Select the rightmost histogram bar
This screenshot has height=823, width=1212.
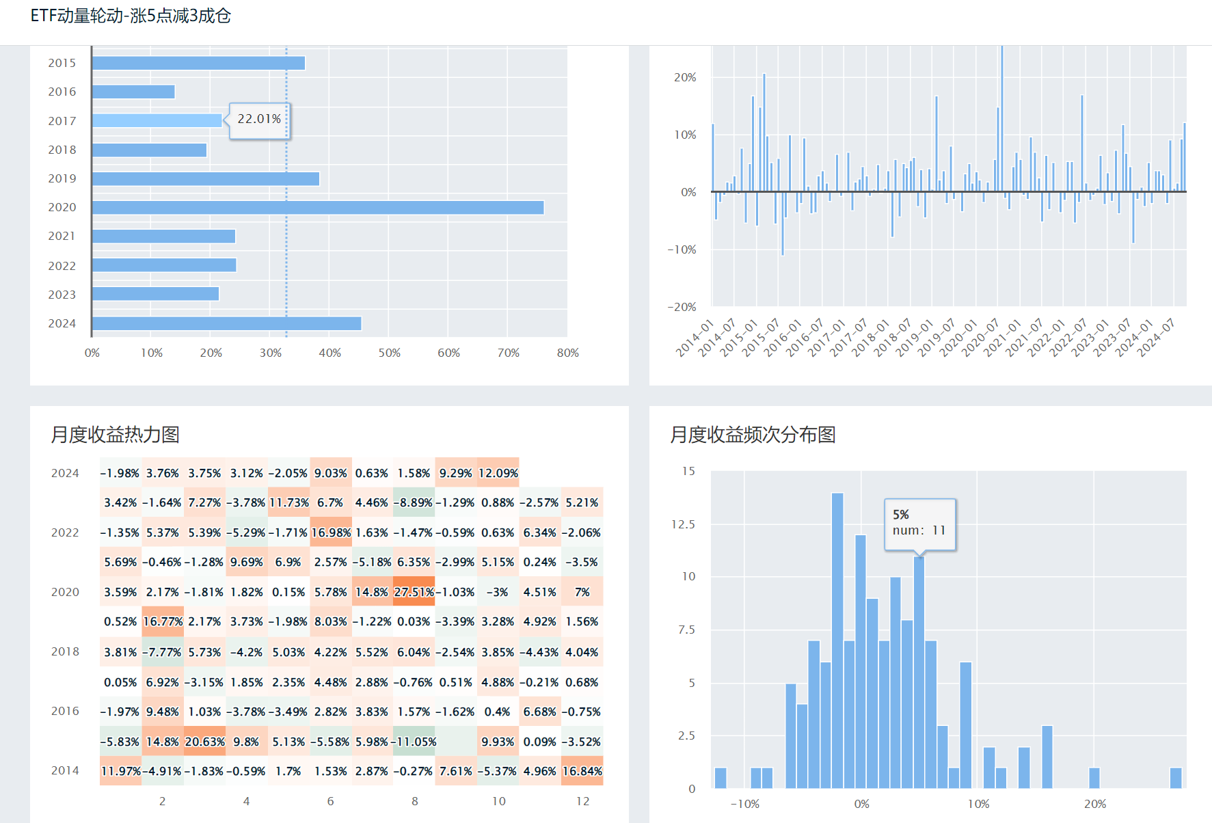click(x=1175, y=778)
